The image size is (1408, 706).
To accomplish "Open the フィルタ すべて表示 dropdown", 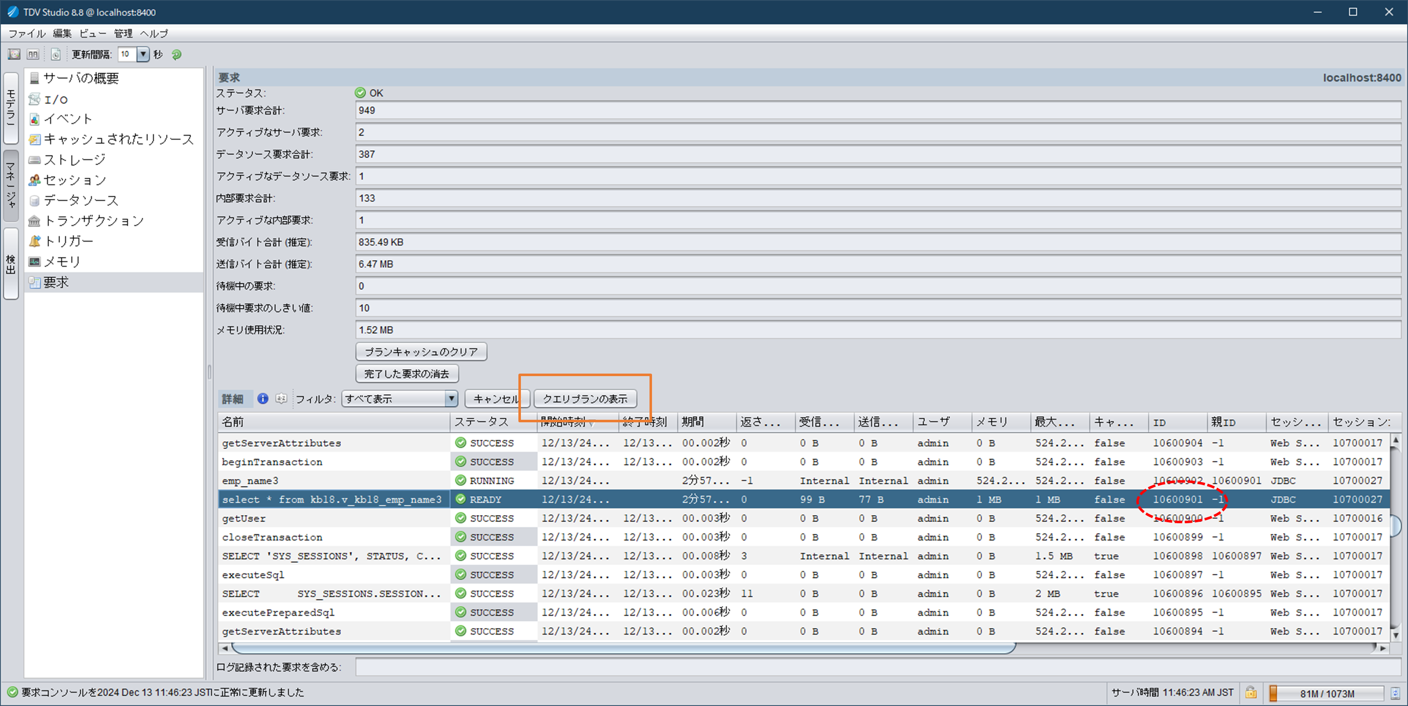I will point(399,399).
